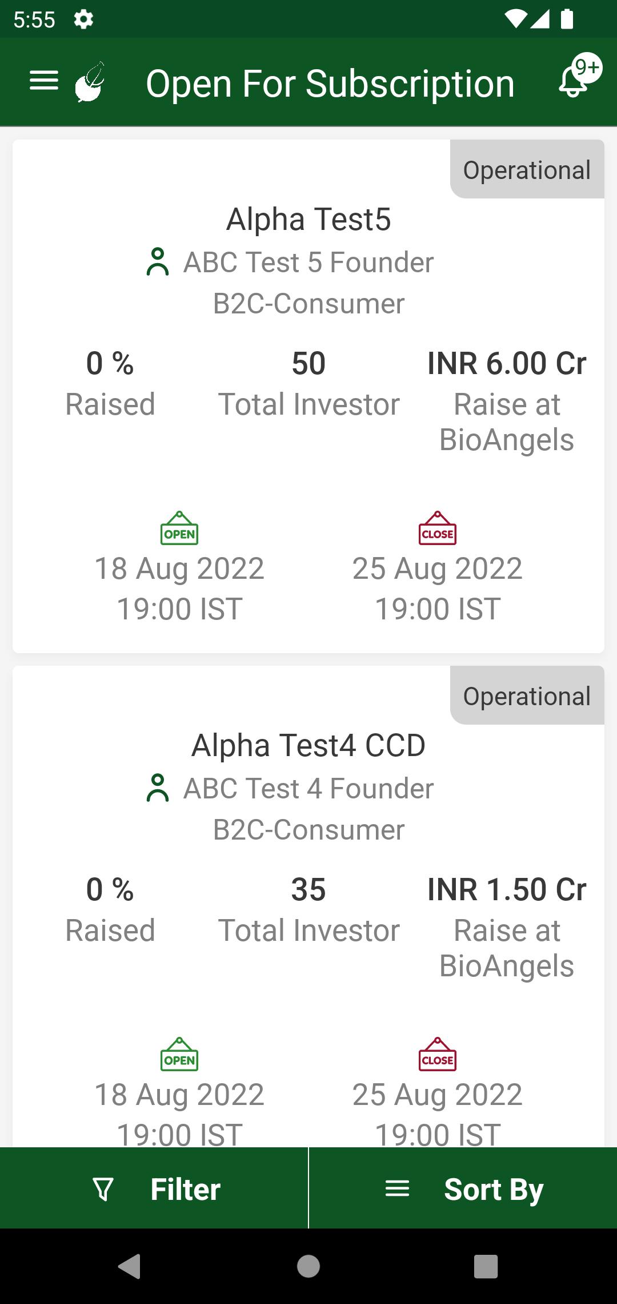Tap Operational status tag on Alpha Test4 CCD
The image size is (617, 1304).
coord(527,695)
